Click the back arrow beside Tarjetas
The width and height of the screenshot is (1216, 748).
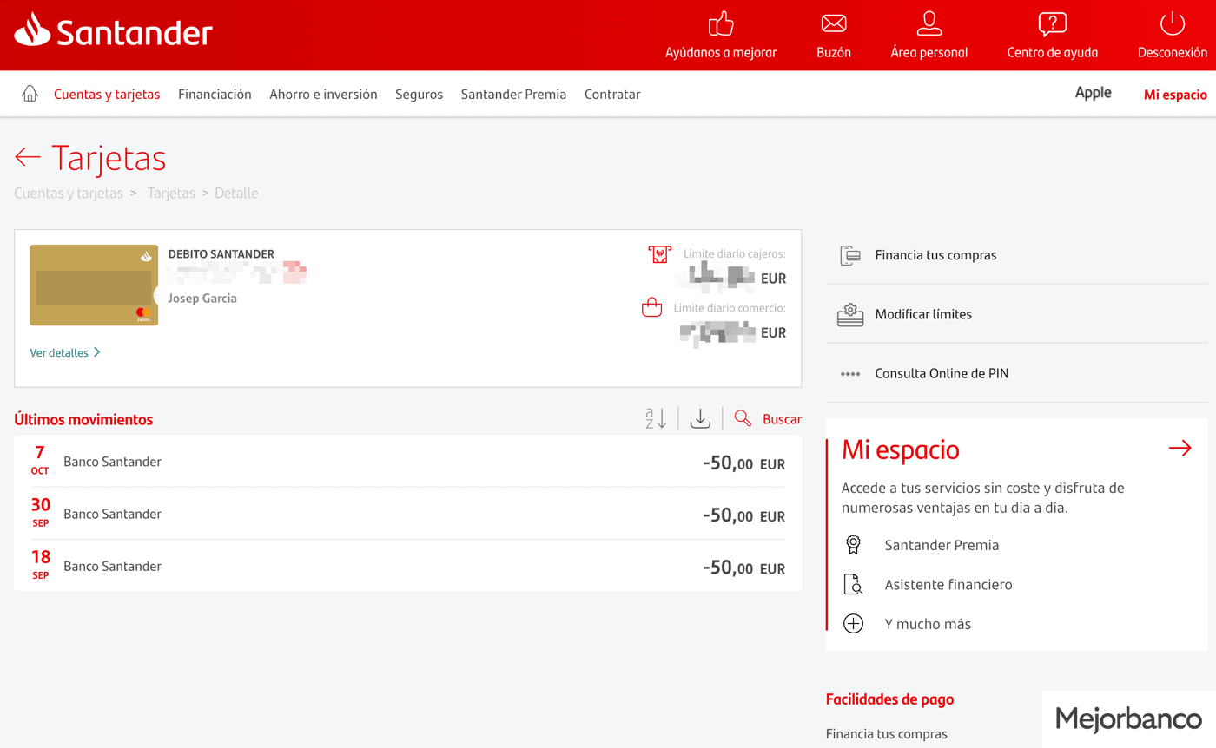tap(28, 157)
